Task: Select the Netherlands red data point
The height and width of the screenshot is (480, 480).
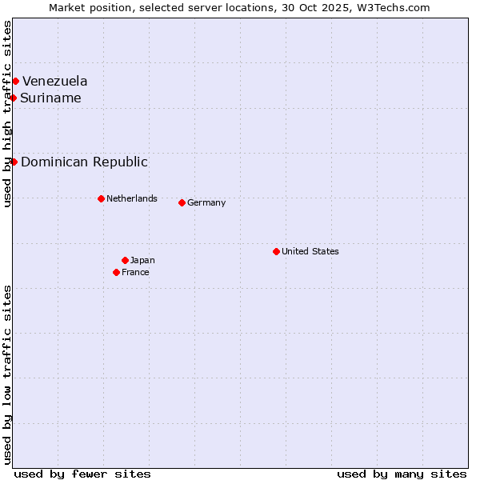Action: coord(101,198)
